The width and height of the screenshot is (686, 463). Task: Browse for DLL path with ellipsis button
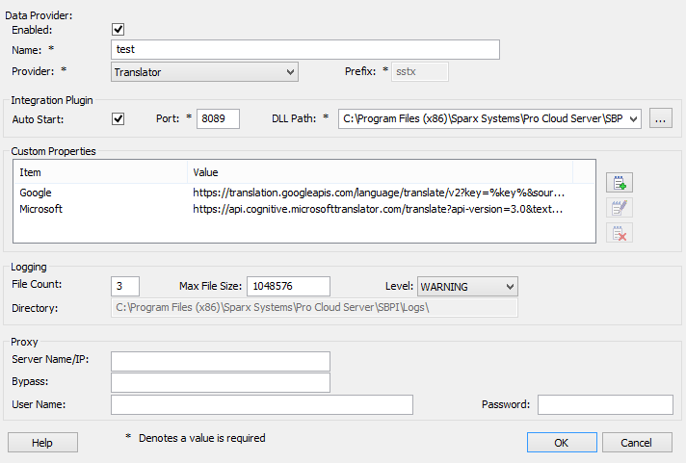point(660,119)
